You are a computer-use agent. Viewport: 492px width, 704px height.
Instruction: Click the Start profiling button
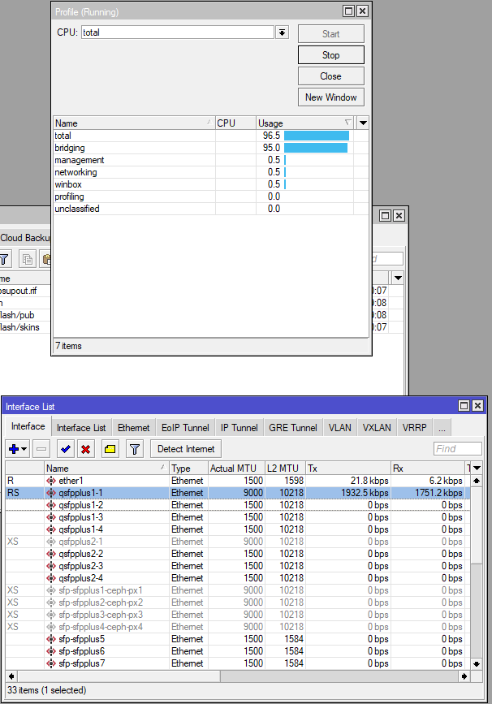pyautogui.click(x=331, y=34)
